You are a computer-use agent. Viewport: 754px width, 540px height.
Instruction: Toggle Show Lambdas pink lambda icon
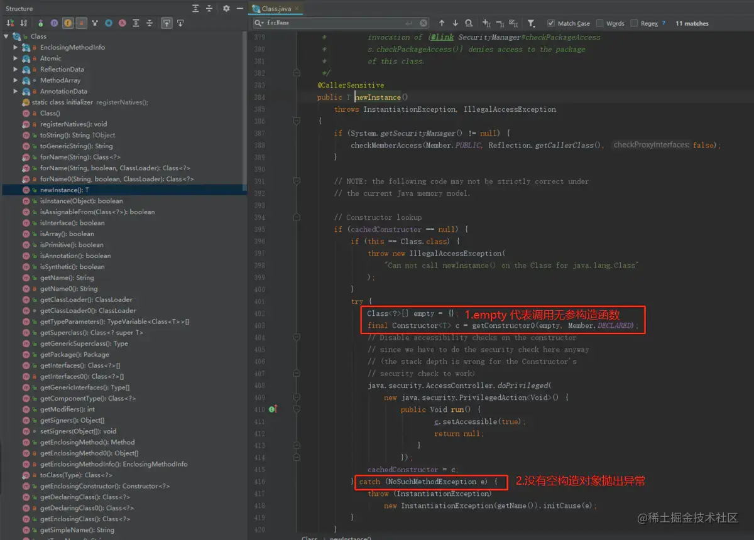click(x=122, y=23)
